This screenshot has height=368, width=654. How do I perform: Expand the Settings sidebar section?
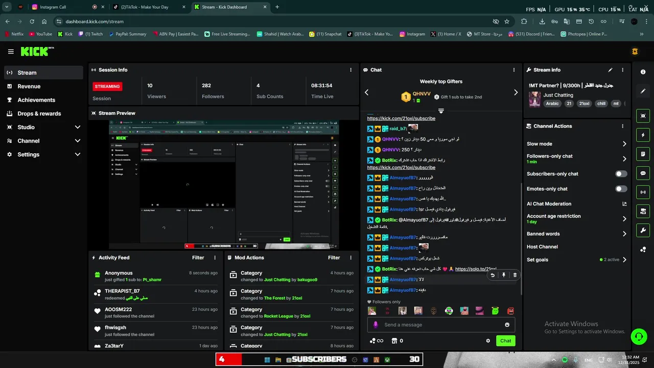click(x=78, y=154)
